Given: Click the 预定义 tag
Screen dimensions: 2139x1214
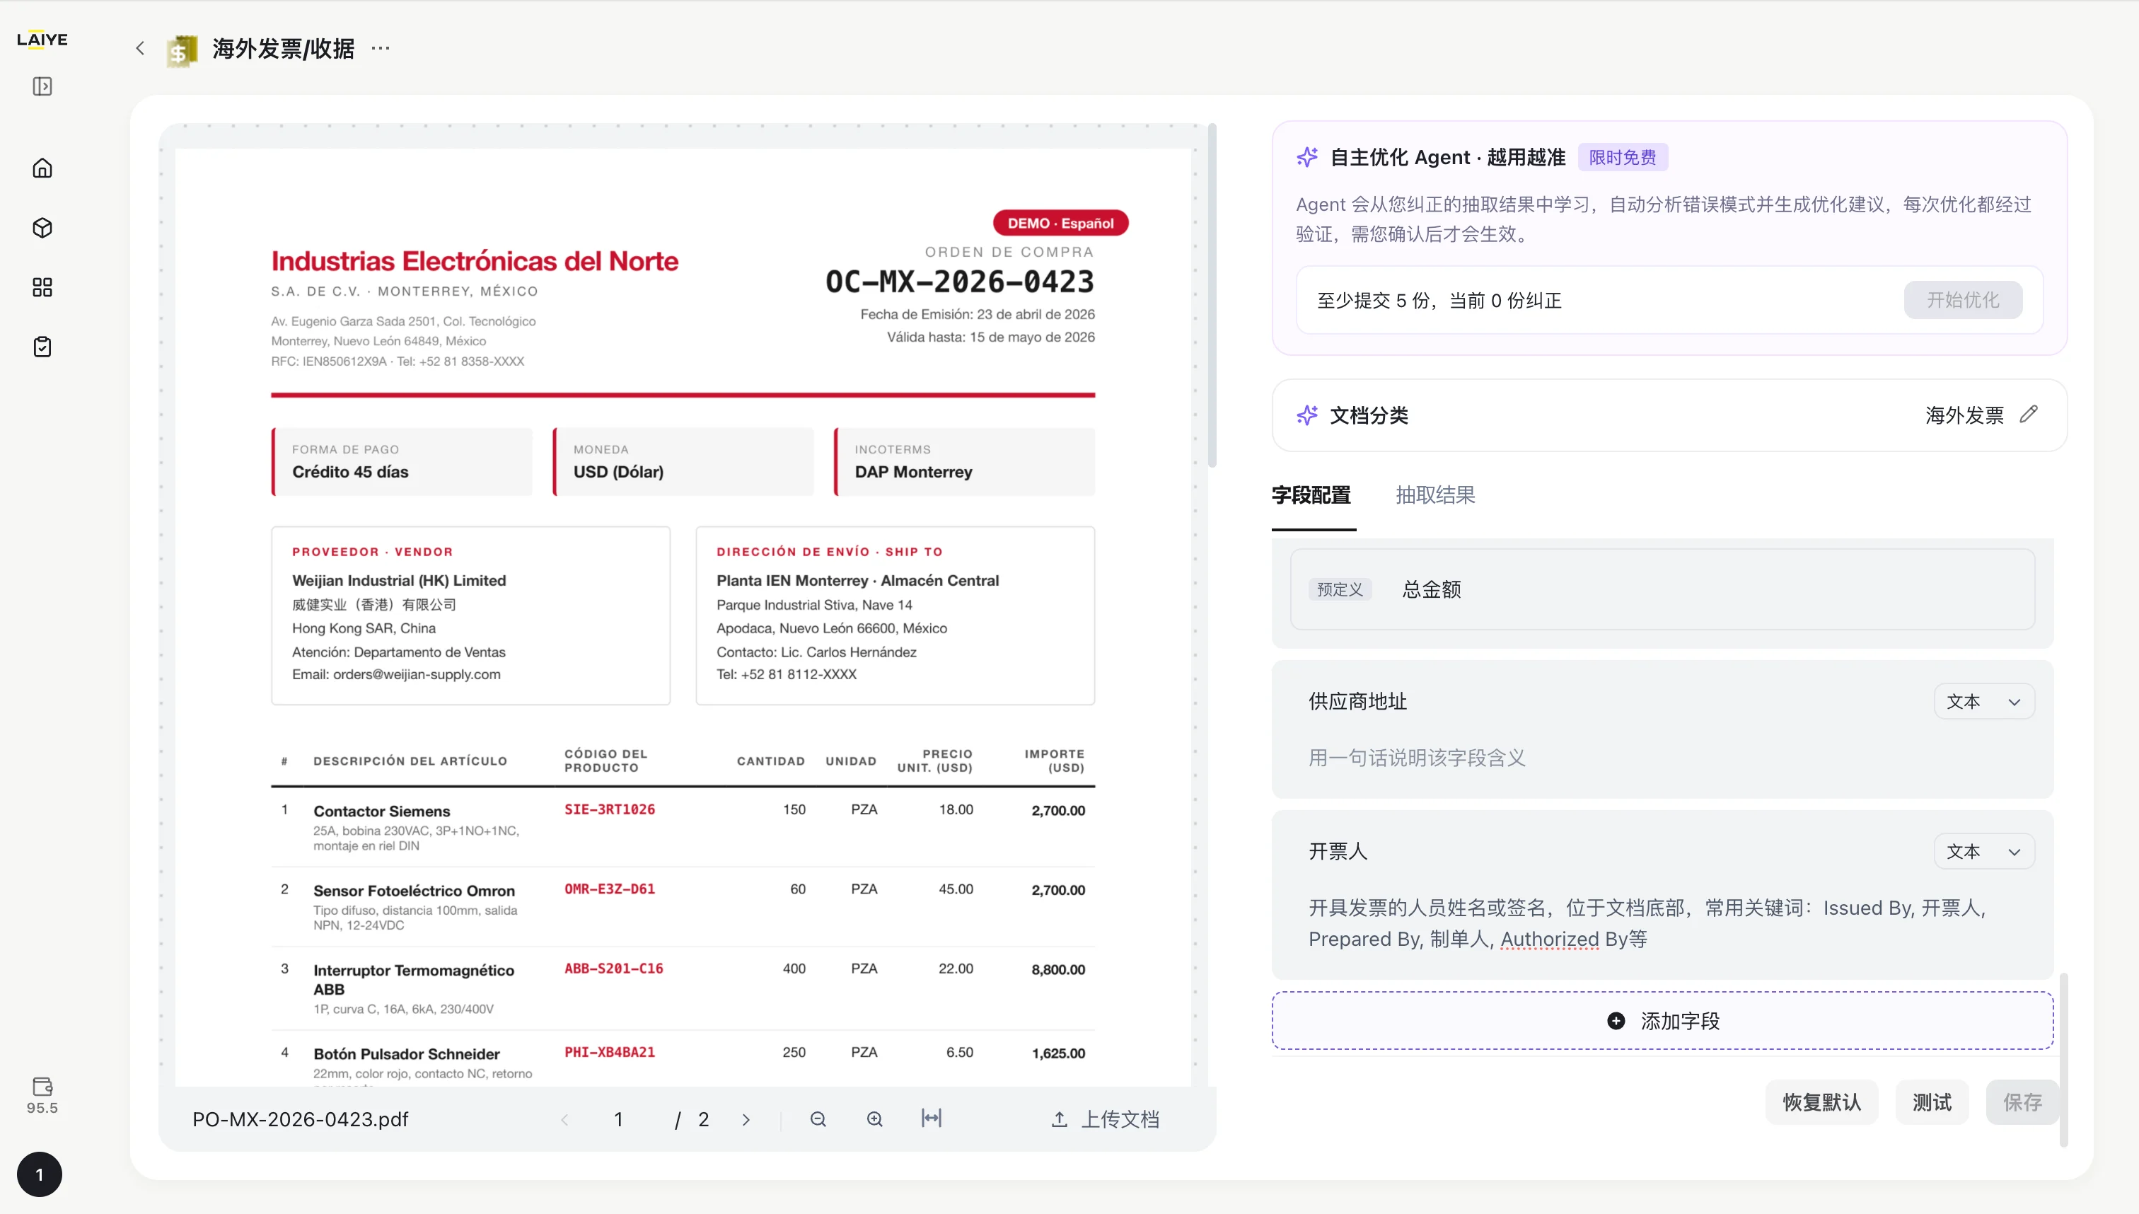Looking at the screenshot, I should 1340,589.
